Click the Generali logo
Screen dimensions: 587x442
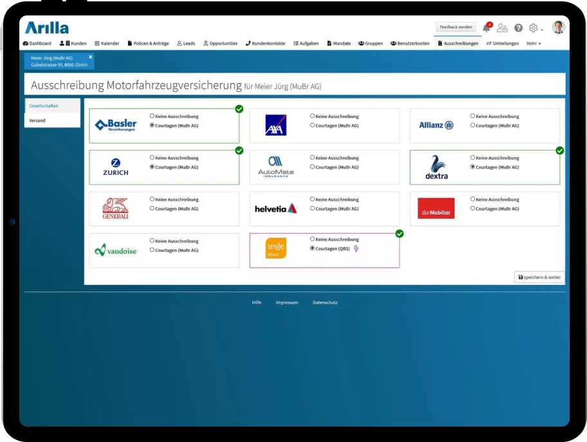pos(115,208)
